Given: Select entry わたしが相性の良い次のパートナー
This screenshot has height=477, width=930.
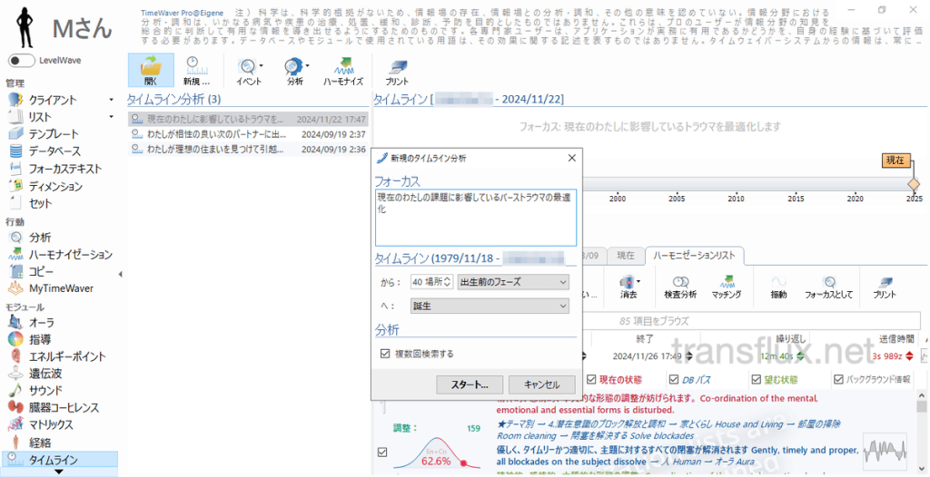Looking at the screenshot, I should [x=248, y=134].
